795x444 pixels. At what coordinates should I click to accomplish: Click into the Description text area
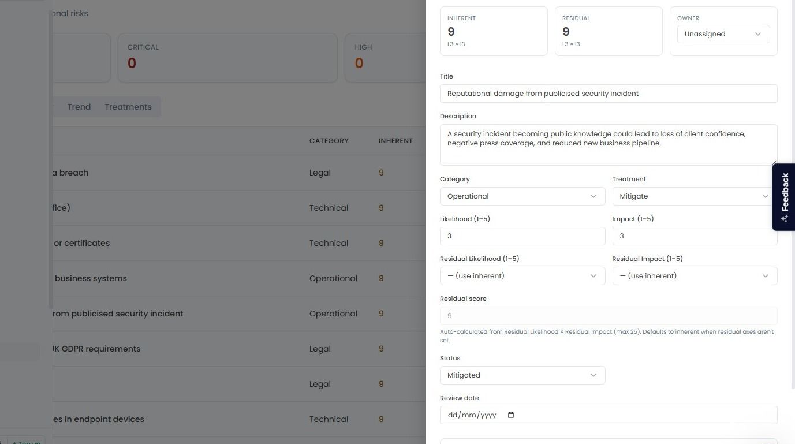[609, 145]
